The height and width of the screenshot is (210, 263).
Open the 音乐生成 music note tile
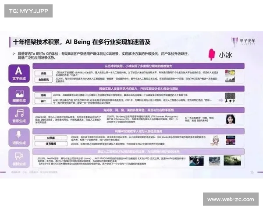pos(19,116)
